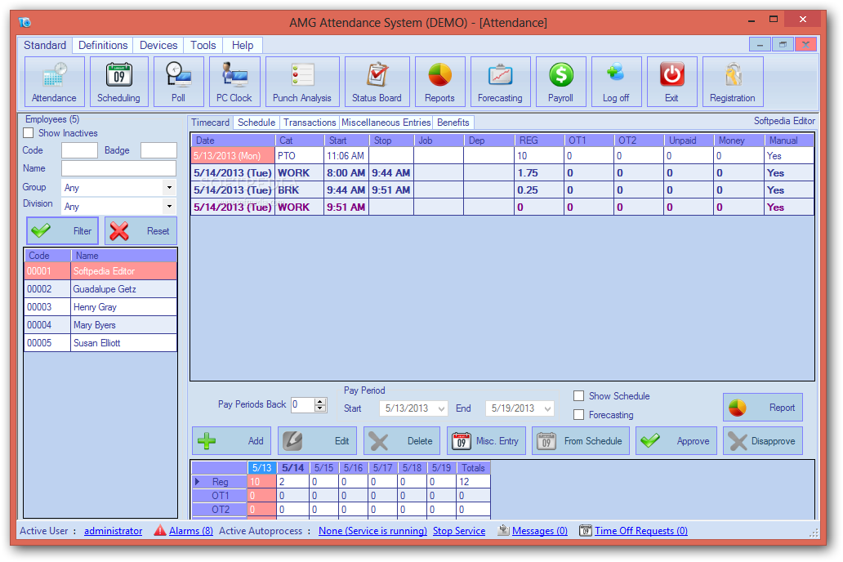Open the Status Board icon
This screenshot has width=843, height=562.
[x=377, y=82]
